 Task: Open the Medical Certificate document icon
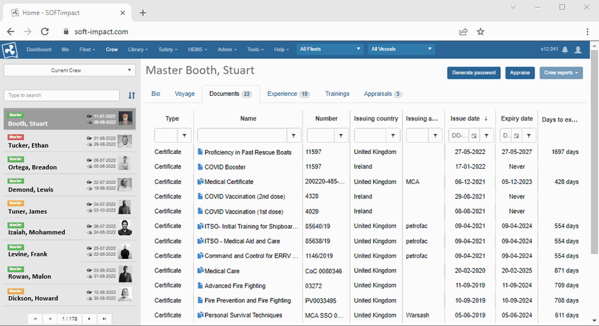click(x=200, y=182)
